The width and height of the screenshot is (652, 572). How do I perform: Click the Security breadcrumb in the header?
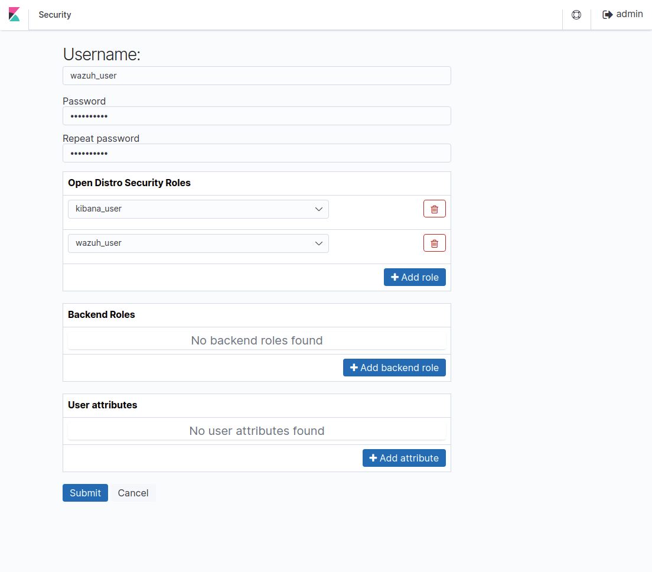click(54, 14)
